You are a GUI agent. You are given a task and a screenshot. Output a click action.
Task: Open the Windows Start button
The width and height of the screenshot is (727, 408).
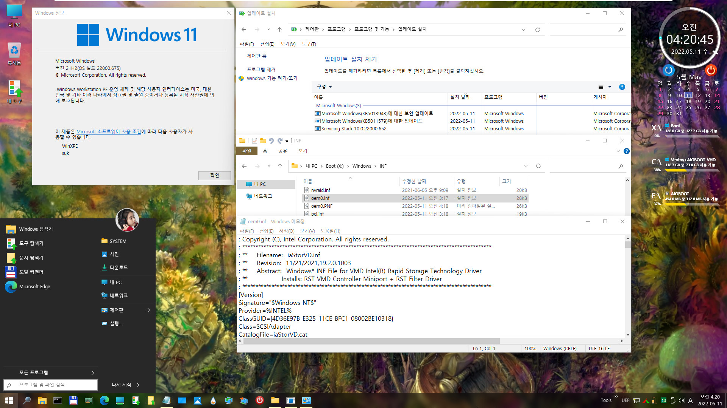coord(9,400)
